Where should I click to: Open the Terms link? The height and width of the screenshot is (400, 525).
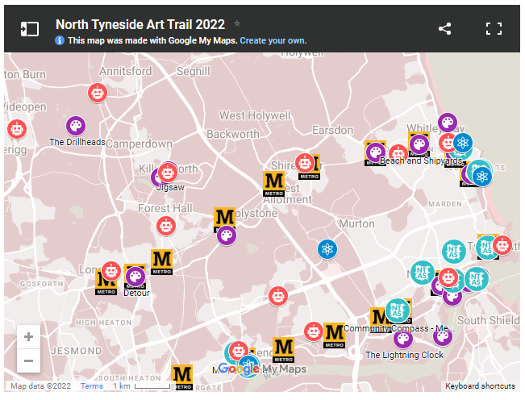point(92,386)
